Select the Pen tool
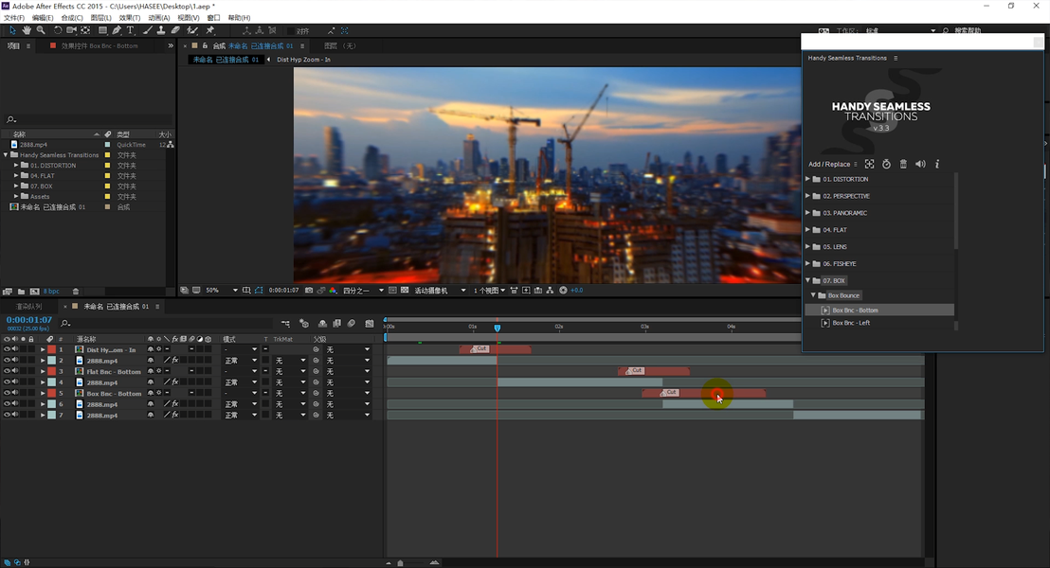Image resolution: width=1050 pixels, height=568 pixels. [x=117, y=30]
